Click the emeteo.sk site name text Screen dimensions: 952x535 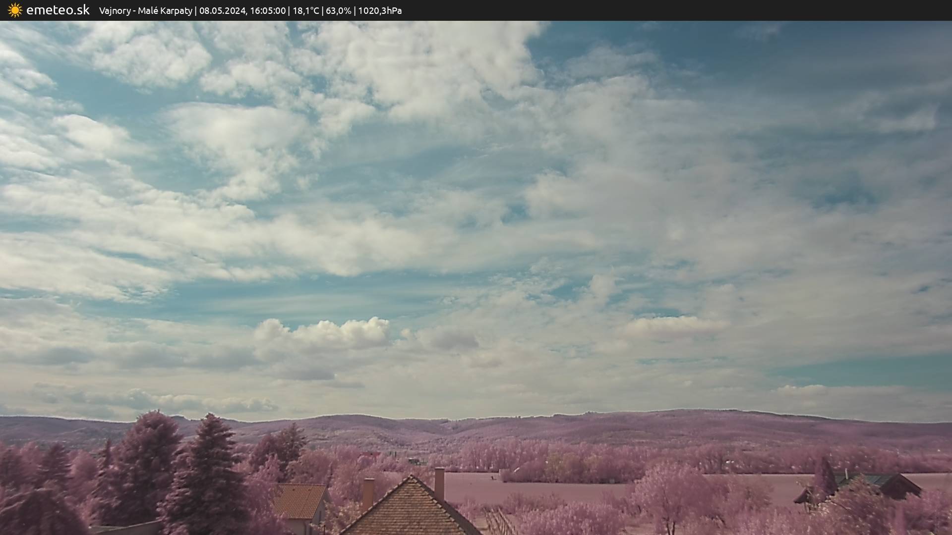click(x=58, y=10)
